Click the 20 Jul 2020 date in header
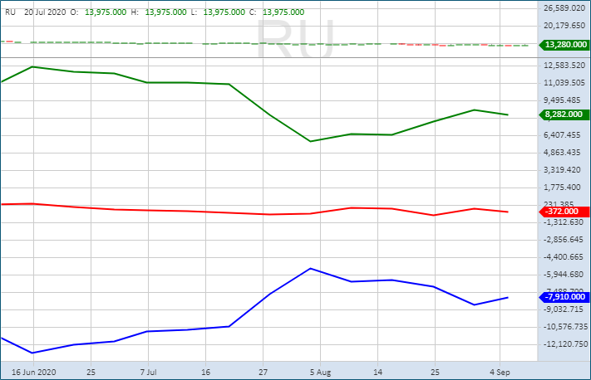Viewport: 591px width, 380px height. point(45,12)
